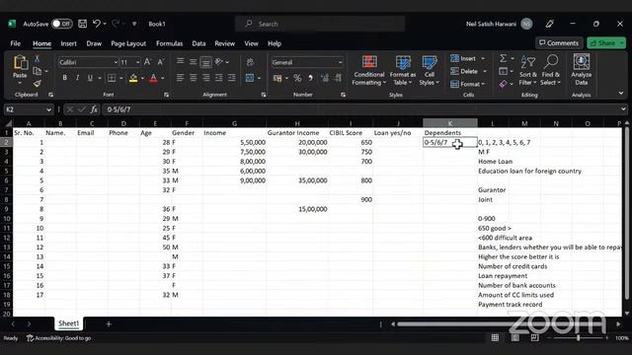The height and width of the screenshot is (355, 632).
Task: Add a new sheet with plus button
Action: pyautogui.click(x=109, y=324)
